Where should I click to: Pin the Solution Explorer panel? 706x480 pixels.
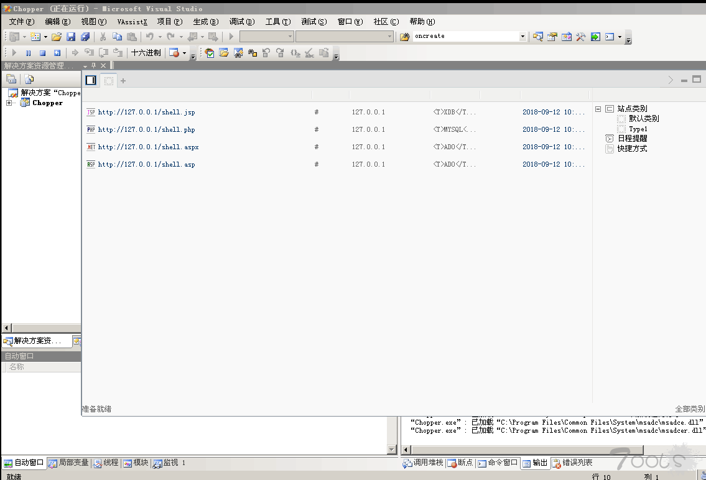coord(94,66)
